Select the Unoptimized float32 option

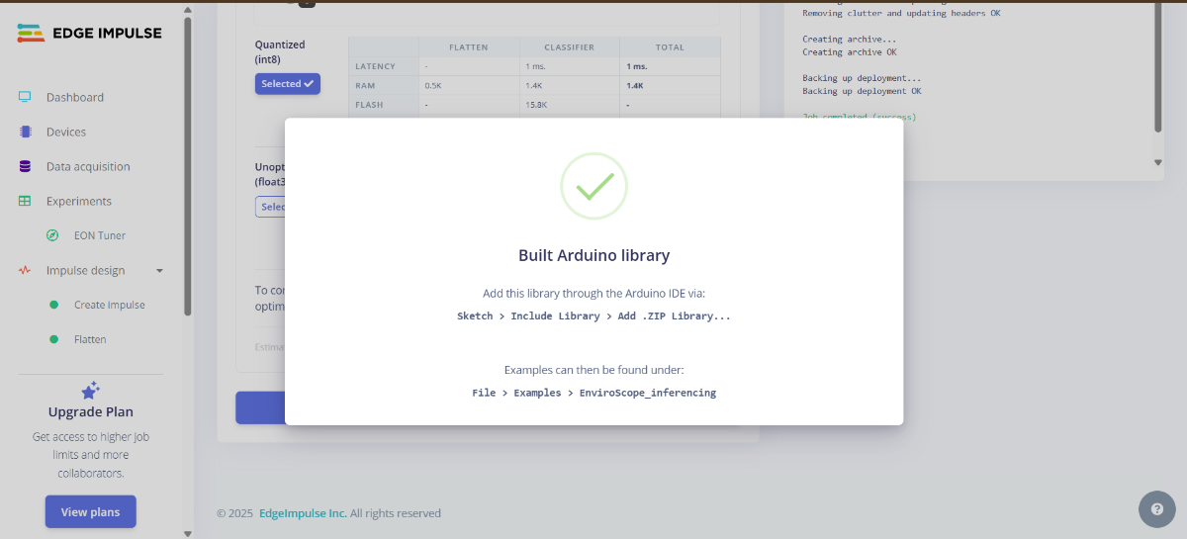(x=270, y=207)
